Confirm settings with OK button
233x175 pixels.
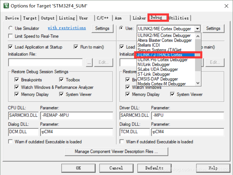tap(78, 168)
